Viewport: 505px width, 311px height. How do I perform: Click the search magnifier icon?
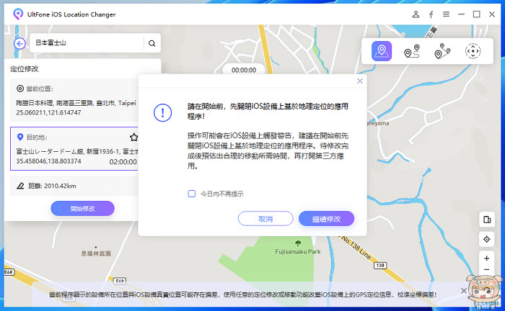pos(151,43)
